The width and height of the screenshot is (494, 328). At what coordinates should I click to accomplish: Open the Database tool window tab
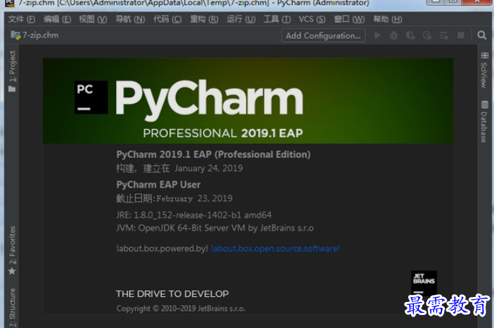tap(484, 122)
